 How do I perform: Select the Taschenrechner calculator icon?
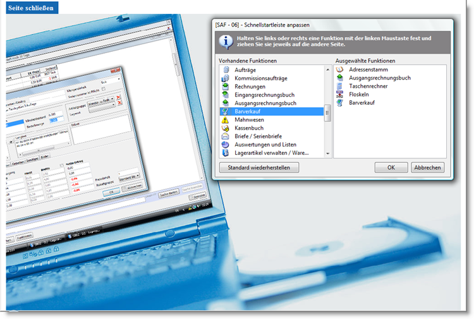coord(340,86)
